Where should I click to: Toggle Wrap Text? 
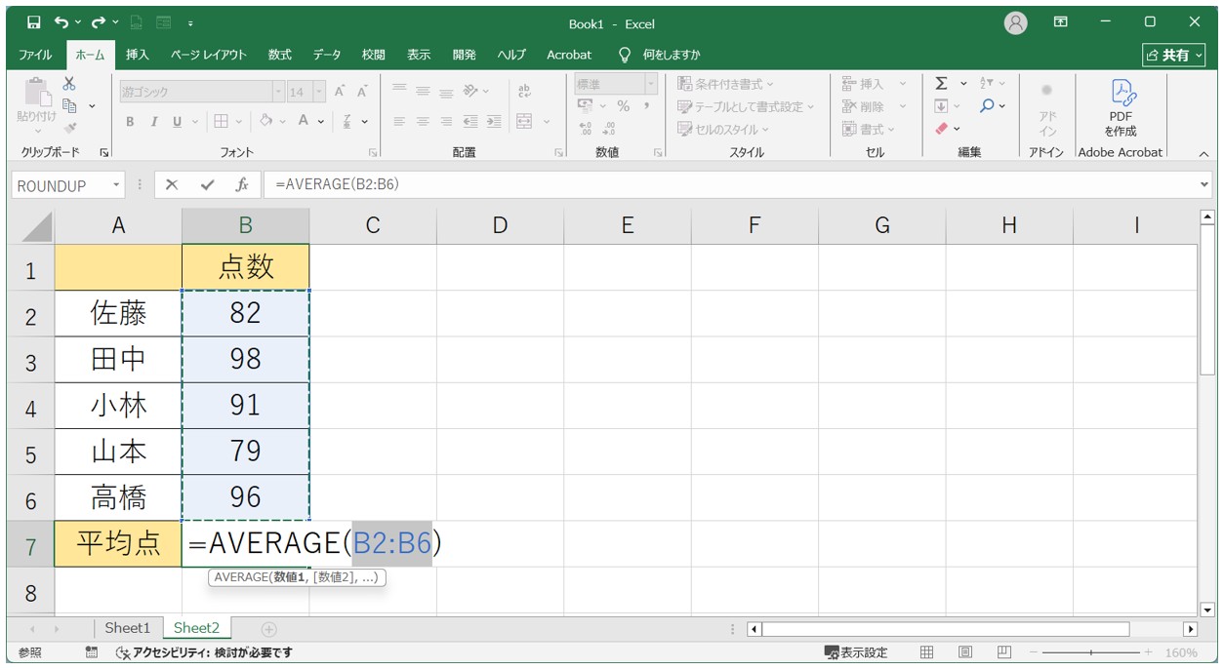[x=525, y=91]
